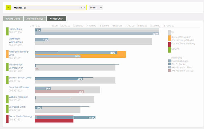Click green status marker beside Website Redesign
Viewport: 204px width, 129px height.
pyautogui.click(x=7, y=99)
